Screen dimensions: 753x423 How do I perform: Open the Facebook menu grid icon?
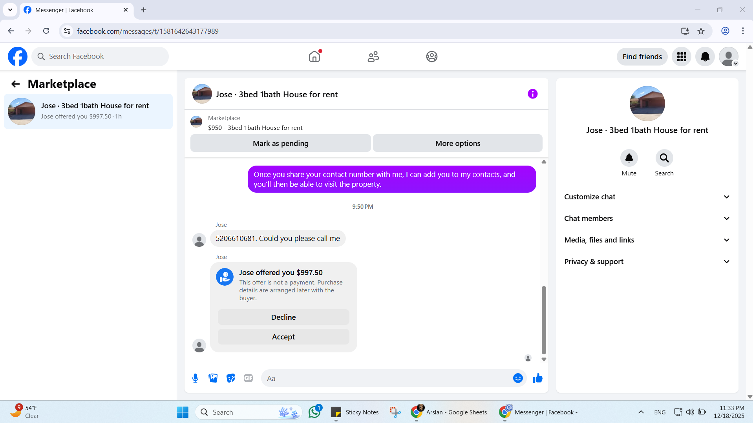pos(682,57)
